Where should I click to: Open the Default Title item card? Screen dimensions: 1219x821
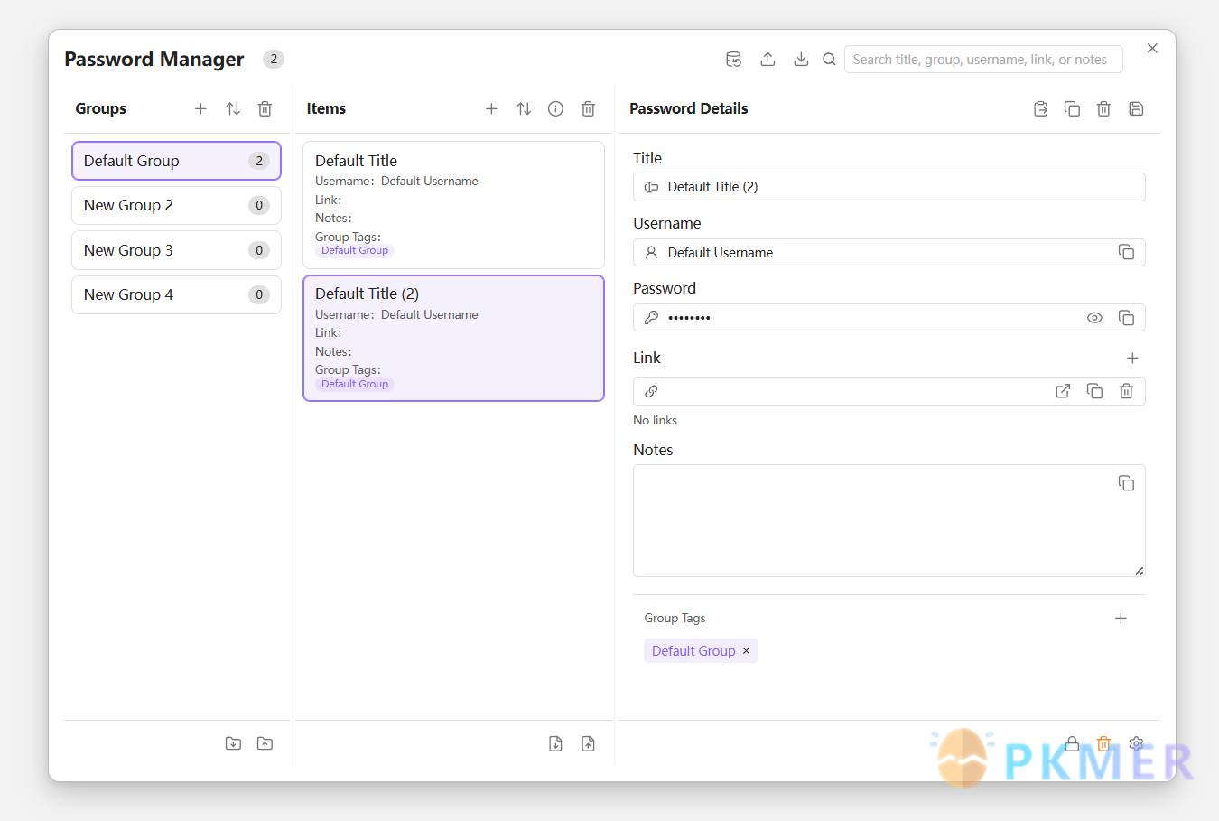point(453,205)
